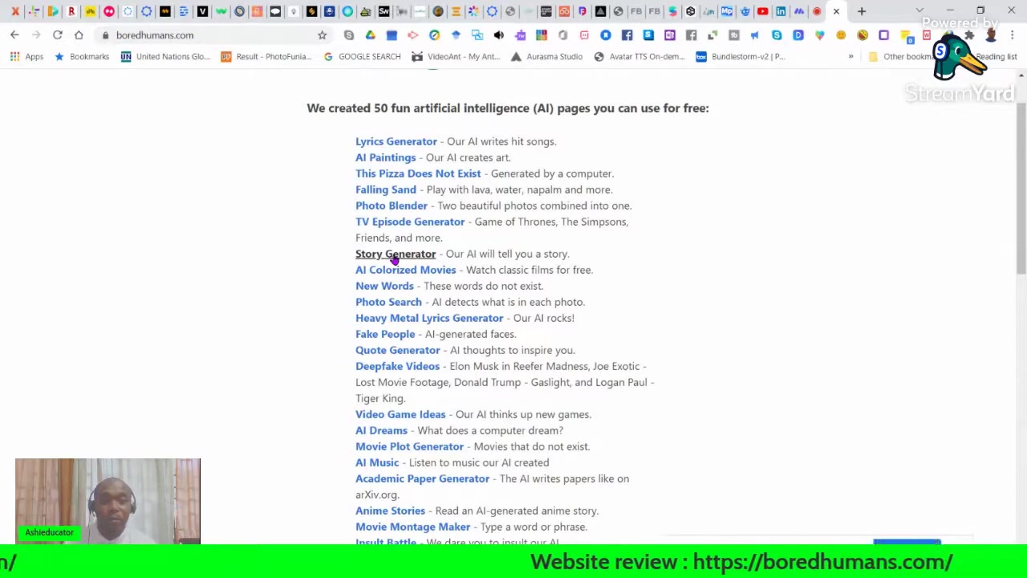Click the Ashieducator webcam thumbnail
This screenshot has width=1027, height=578.
108,498
